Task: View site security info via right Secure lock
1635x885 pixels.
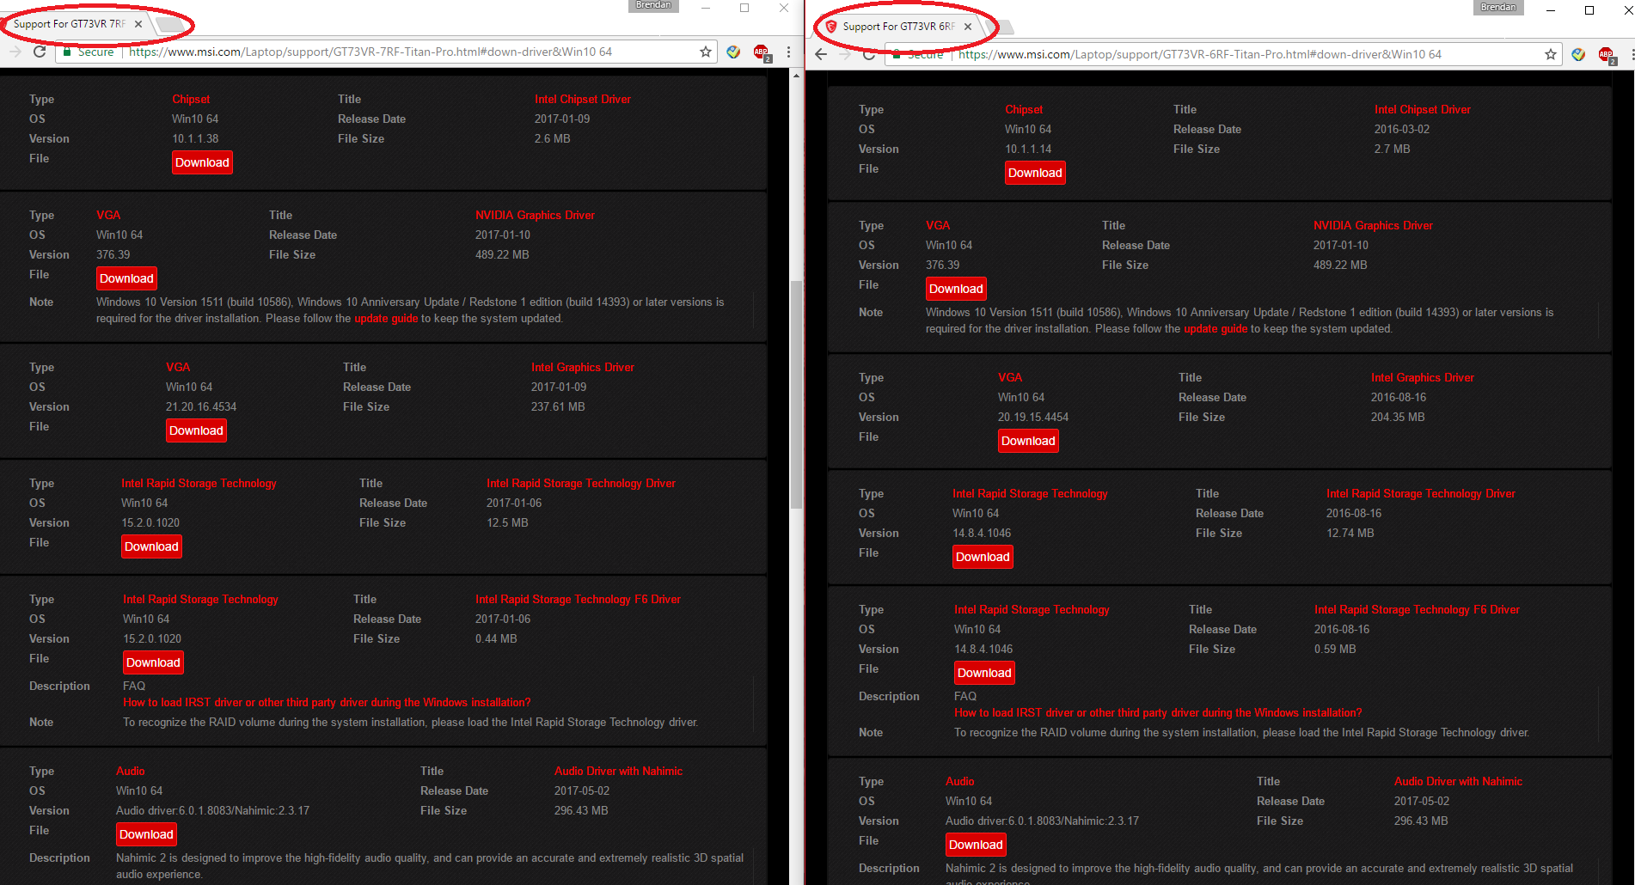Action: 918,54
